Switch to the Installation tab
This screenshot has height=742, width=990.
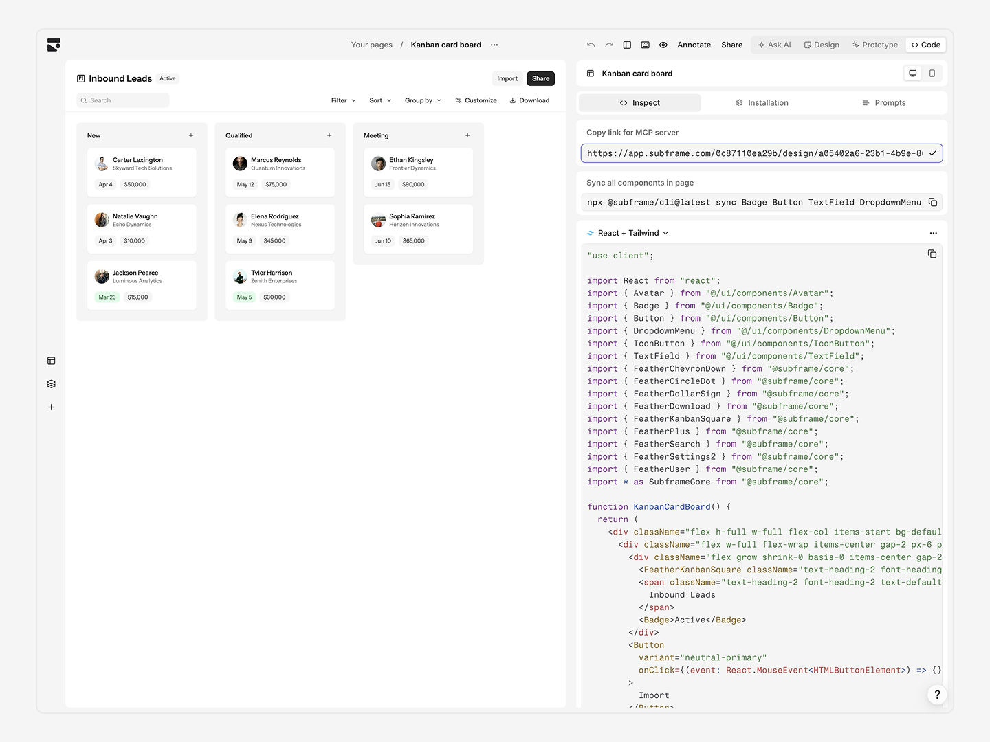tap(762, 102)
